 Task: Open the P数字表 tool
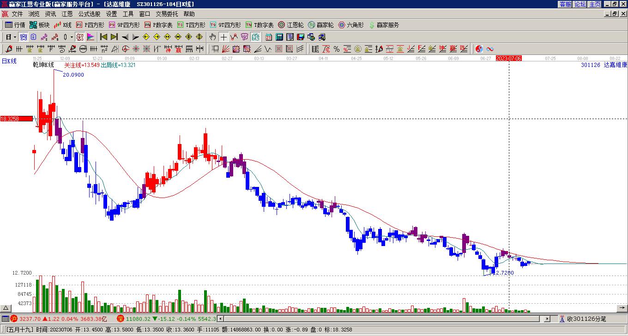point(158,25)
